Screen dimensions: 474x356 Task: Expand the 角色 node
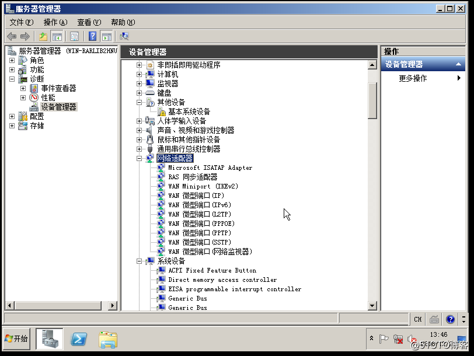[x=12, y=61]
